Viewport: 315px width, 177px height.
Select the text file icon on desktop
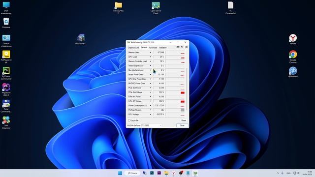[x=230, y=8]
